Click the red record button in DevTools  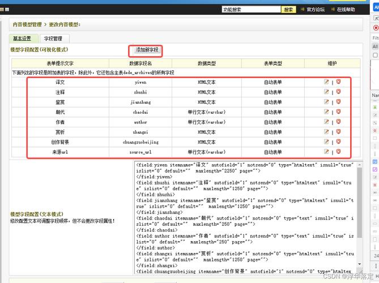(x=376, y=28)
